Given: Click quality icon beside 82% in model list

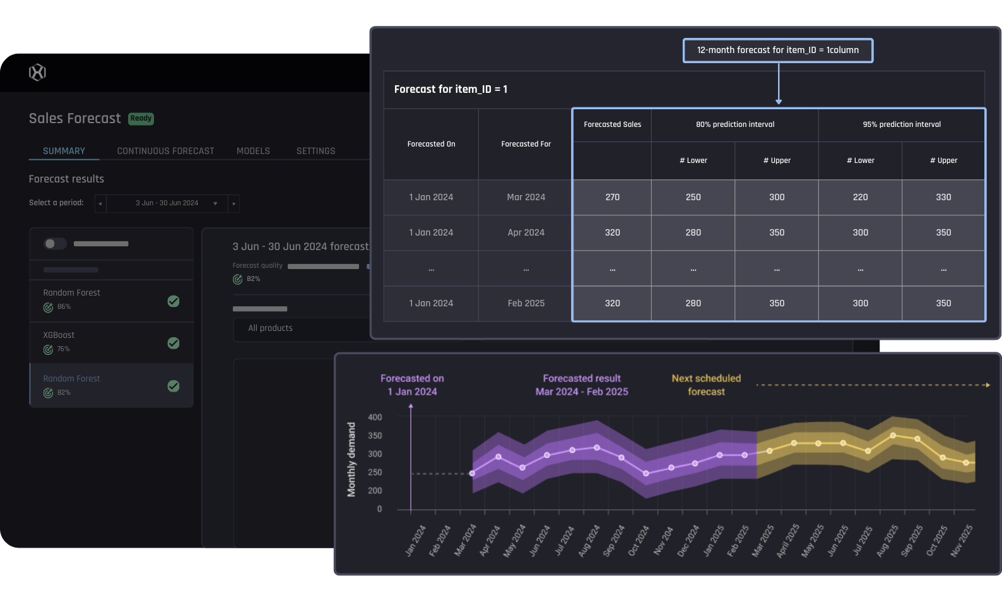Looking at the screenshot, I should [48, 393].
